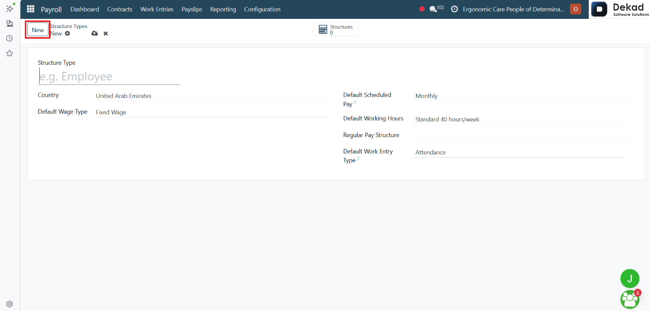Click the Structures calculator icon
650x311 pixels.
click(x=323, y=30)
